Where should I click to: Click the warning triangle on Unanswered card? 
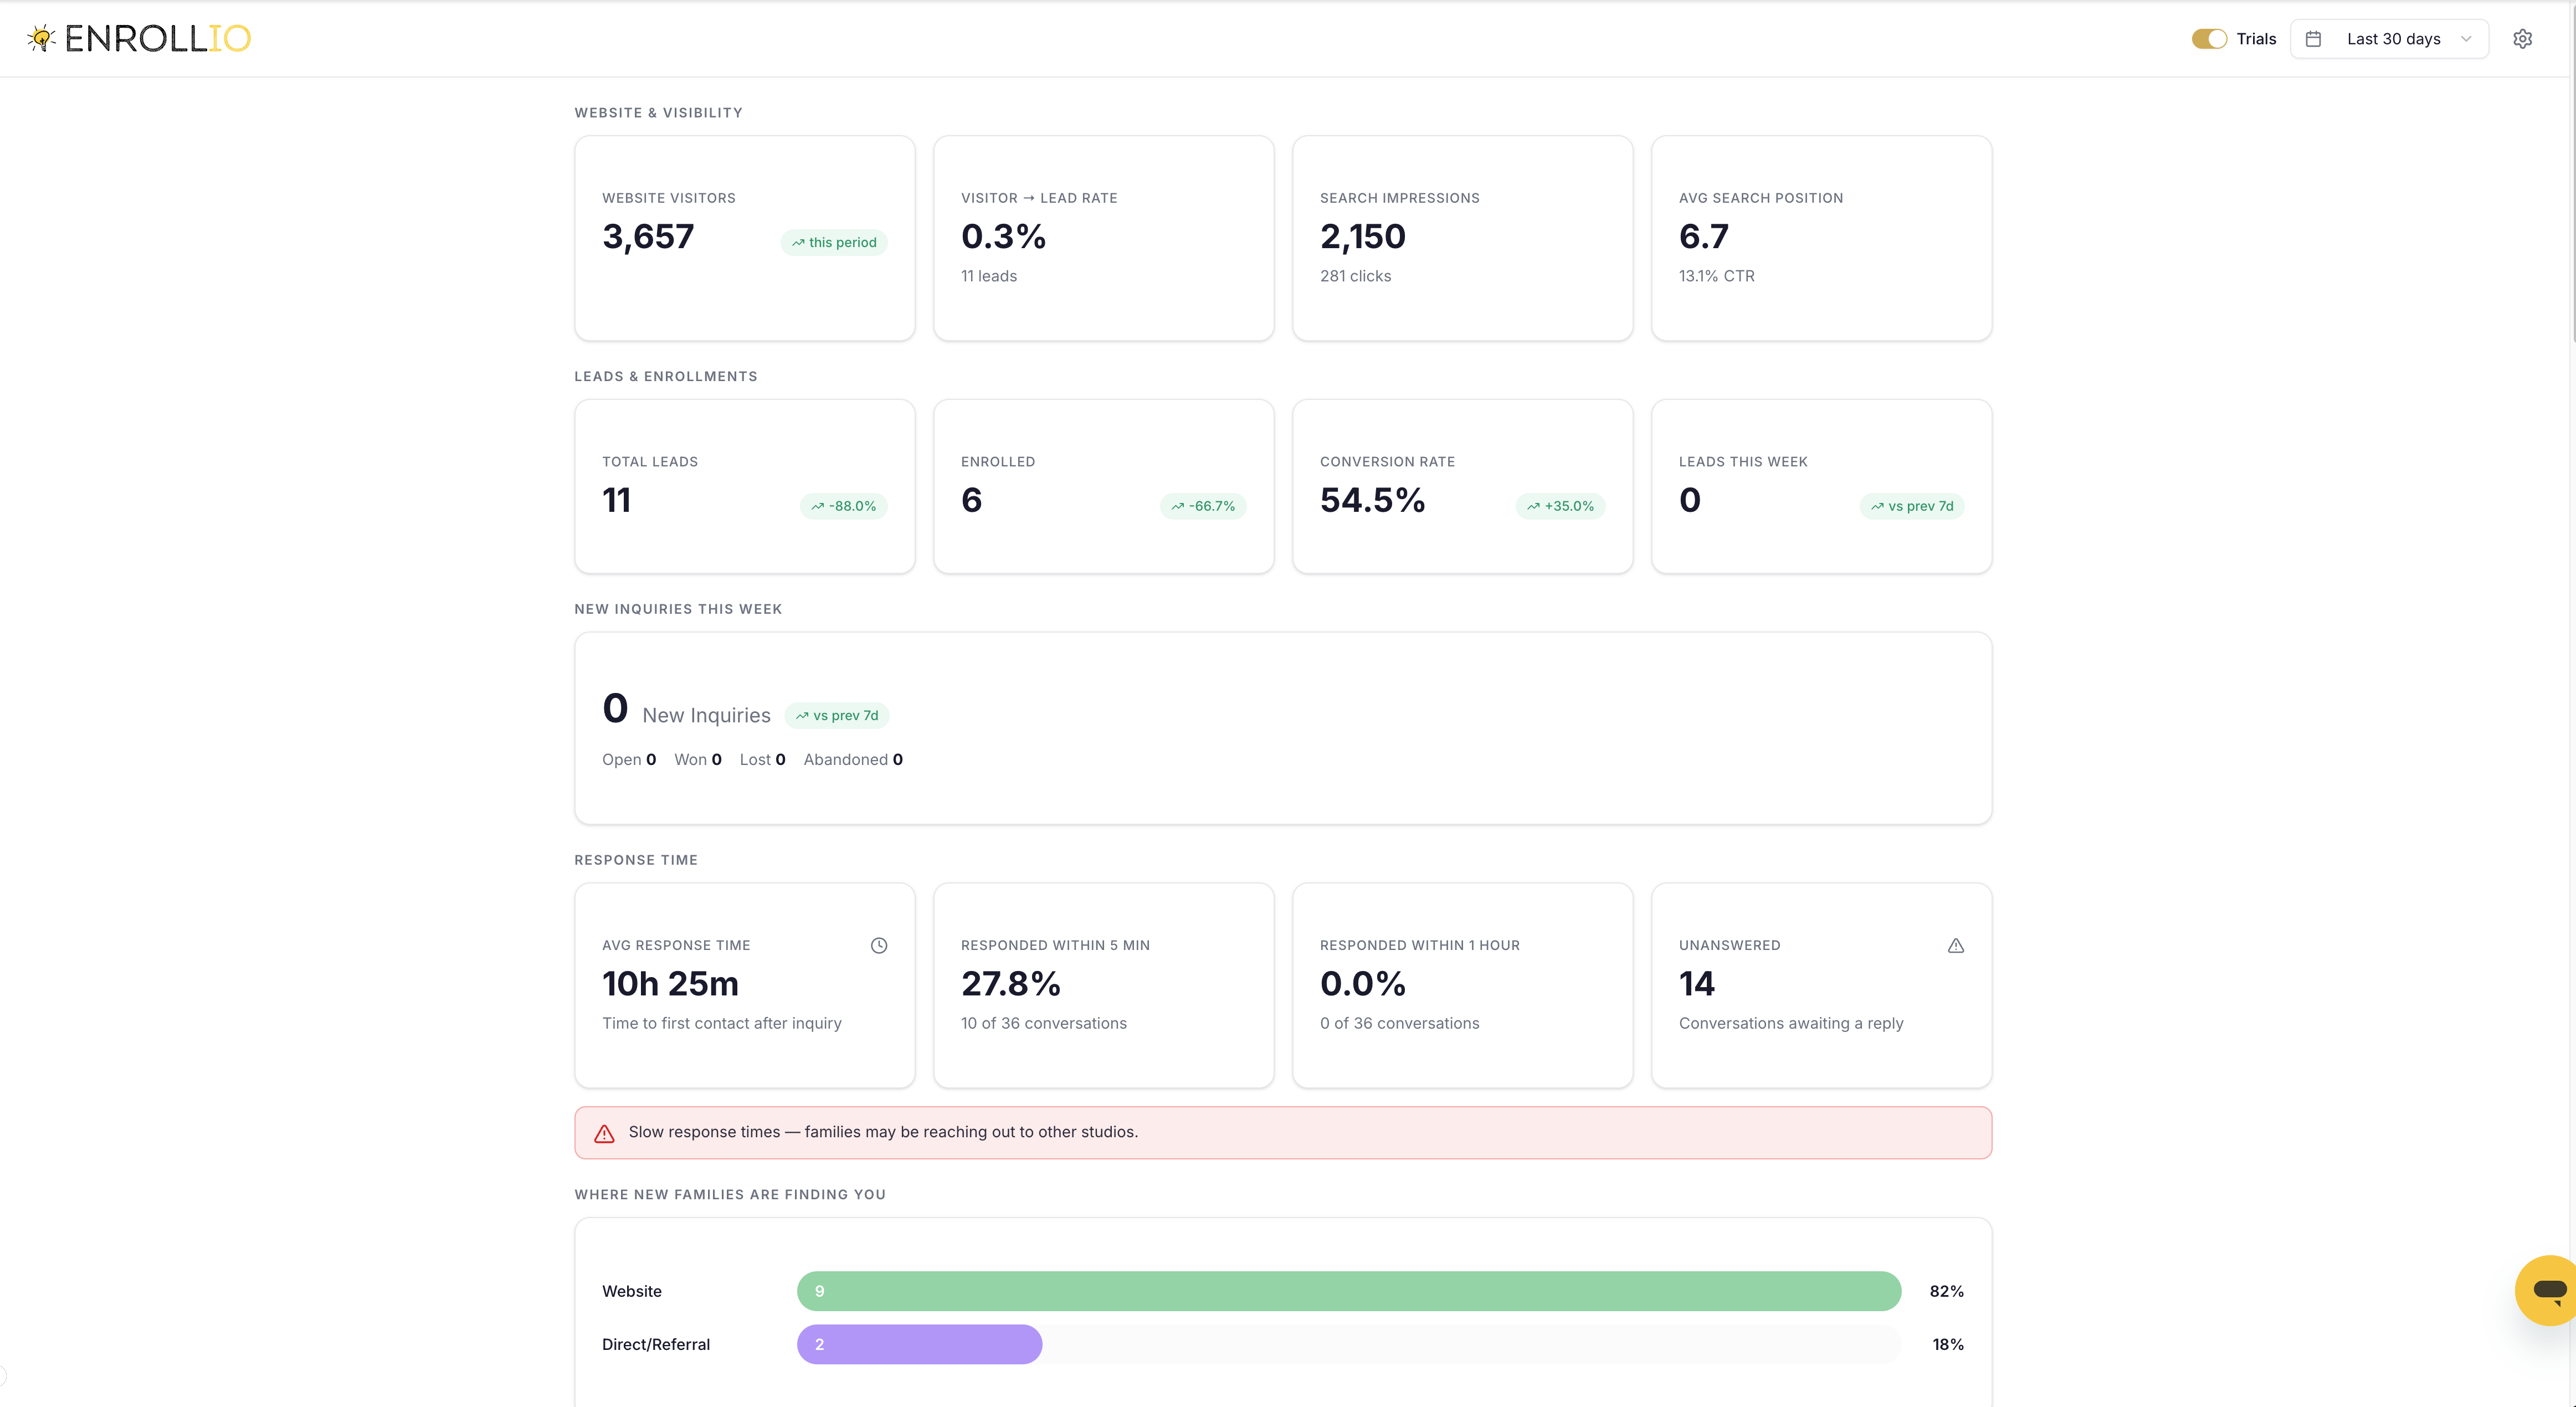click(x=1956, y=945)
